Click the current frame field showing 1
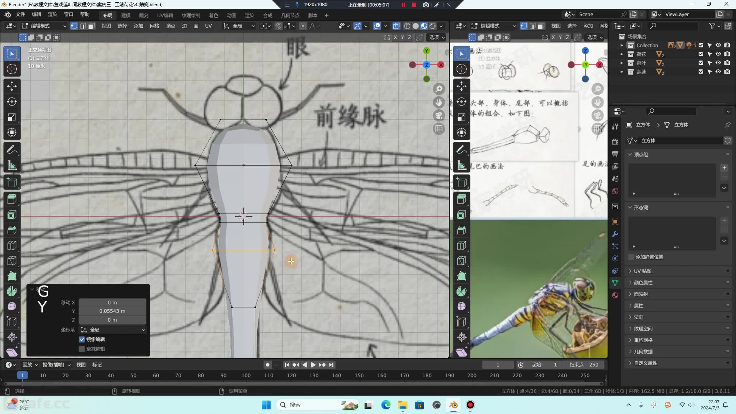736x414 pixels. tap(498, 365)
